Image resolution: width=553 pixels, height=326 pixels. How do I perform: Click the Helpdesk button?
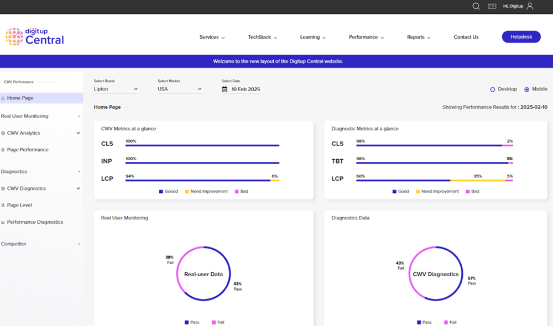pos(520,36)
